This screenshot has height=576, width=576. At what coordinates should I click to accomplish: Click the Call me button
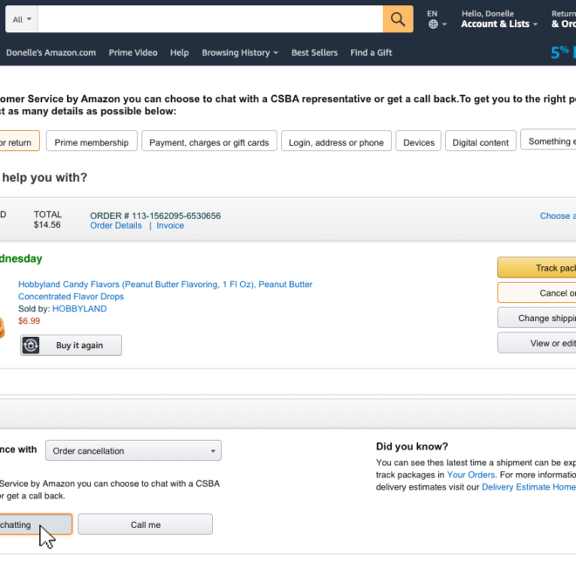(x=145, y=525)
